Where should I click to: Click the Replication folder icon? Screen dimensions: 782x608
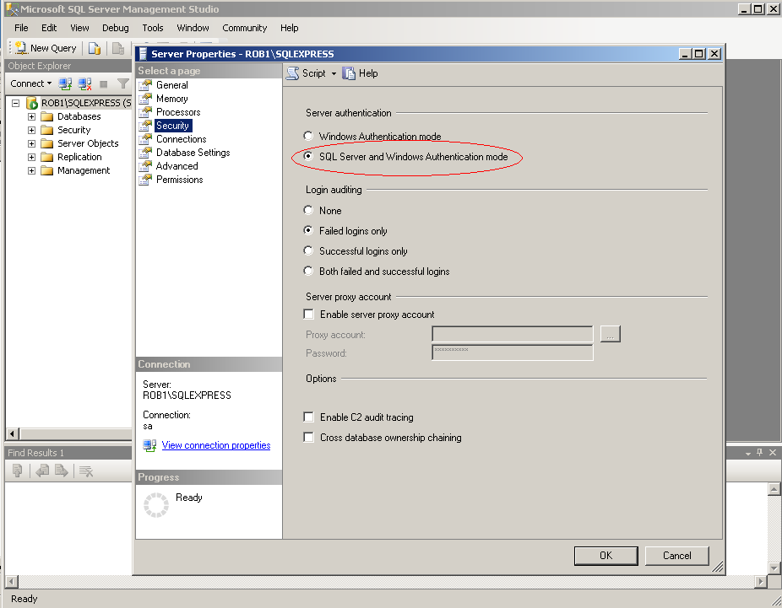[47, 157]
